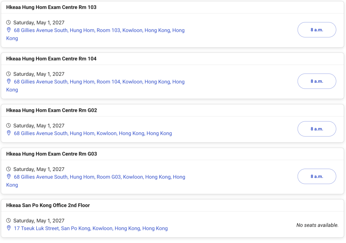Click the 'No seats available.' text
This screenshot has width=346, height=243.
317,225
